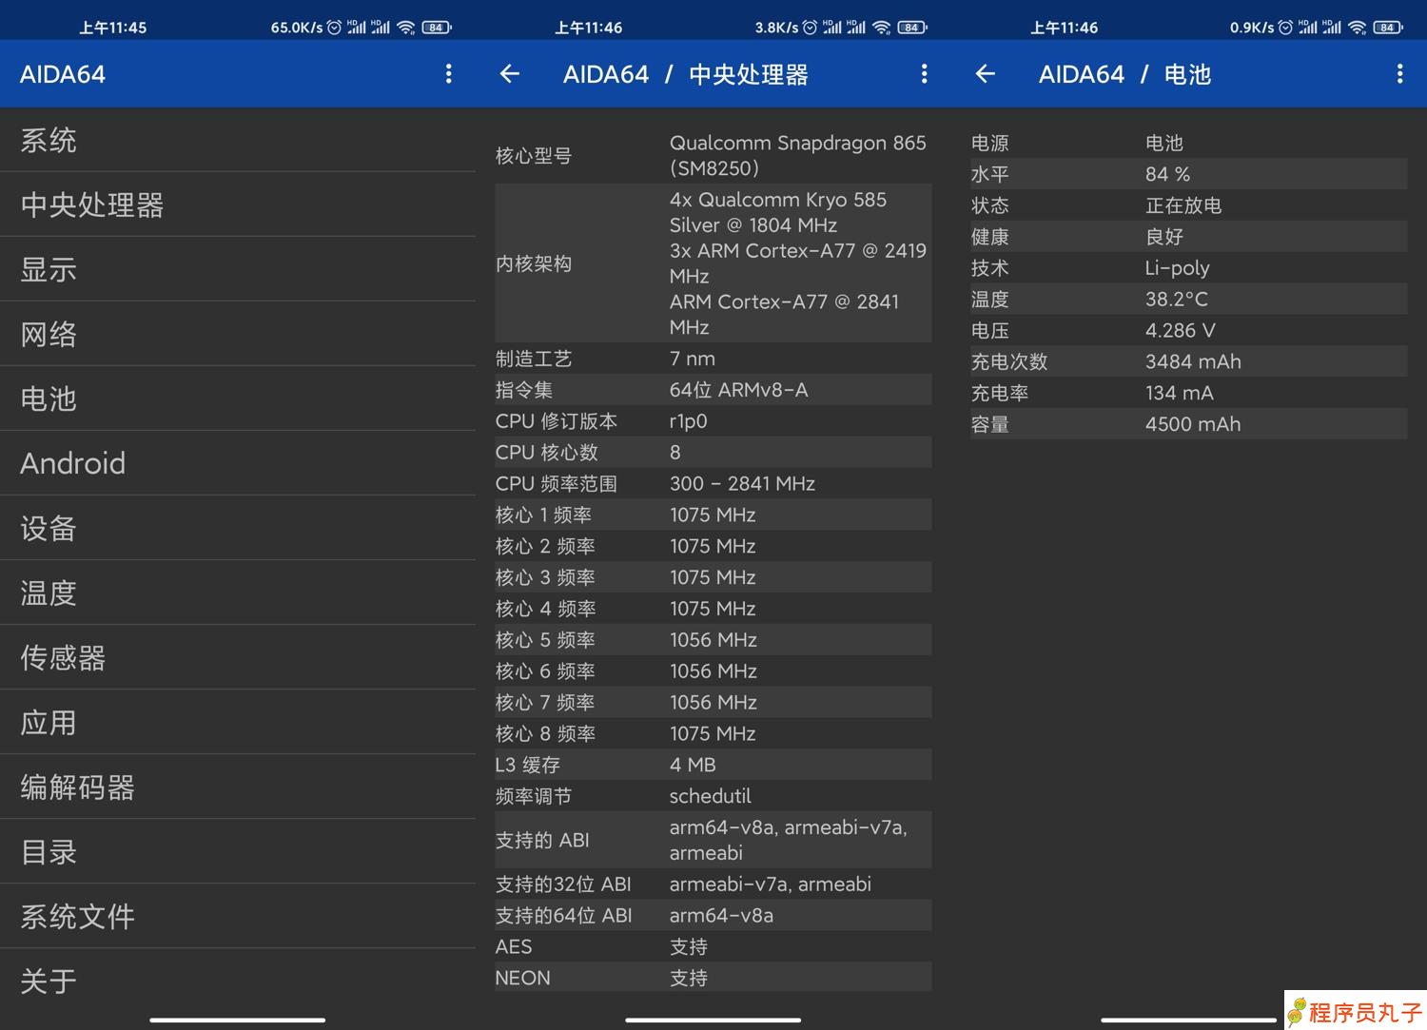Select 核心 8 频率 row
The image size is (1427, 1030).
(713, 734)
